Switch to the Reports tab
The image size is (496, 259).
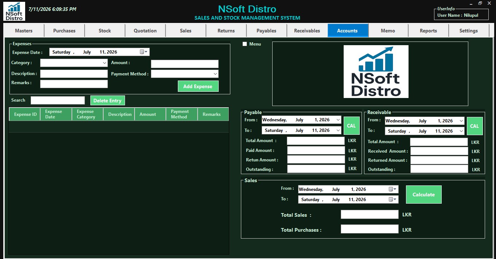pos(428,31)
